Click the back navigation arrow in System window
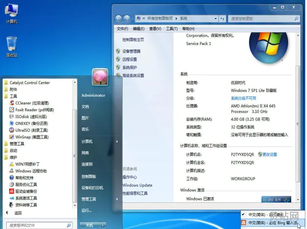 (119, 19)
